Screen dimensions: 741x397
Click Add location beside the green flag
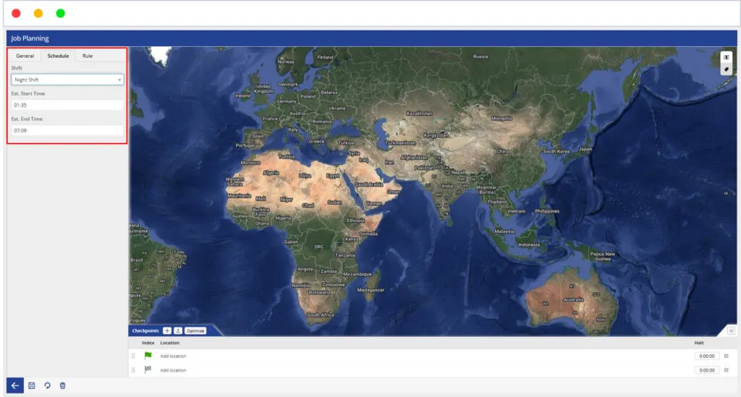[173, 356]
